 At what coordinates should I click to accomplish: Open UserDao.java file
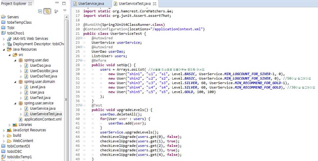40,66
